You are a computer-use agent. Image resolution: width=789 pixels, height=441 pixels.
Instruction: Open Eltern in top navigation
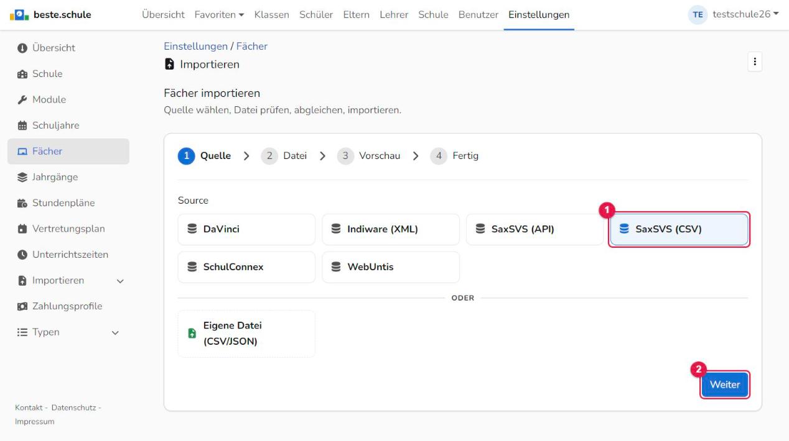click(x=357, y=14)
